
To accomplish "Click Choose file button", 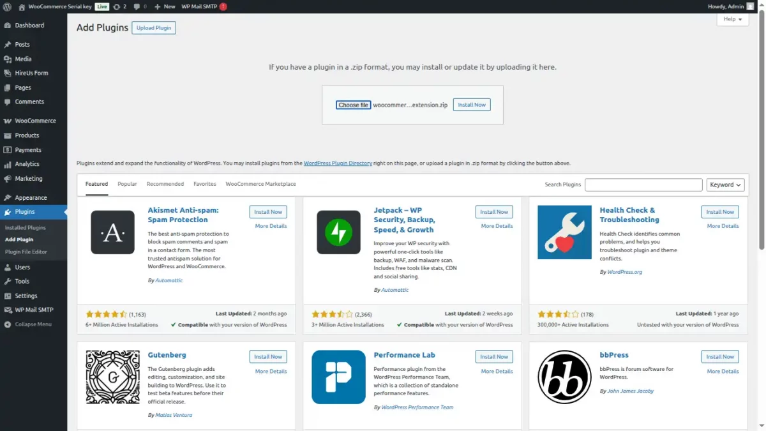I will coord(354,105).
